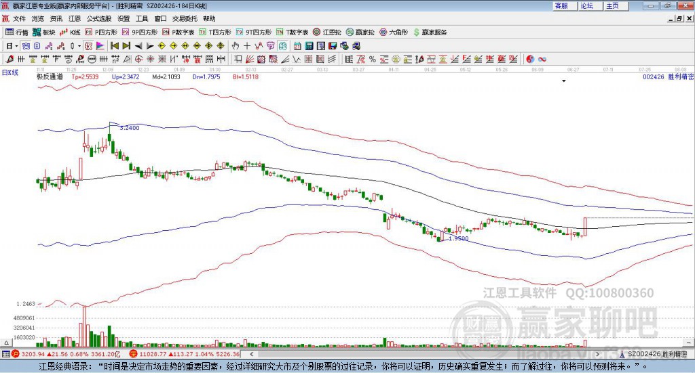Select the triangle angle drawing tool
This screenshot has height=373, width=695.
pyautogui.click(x=127, y=59)
